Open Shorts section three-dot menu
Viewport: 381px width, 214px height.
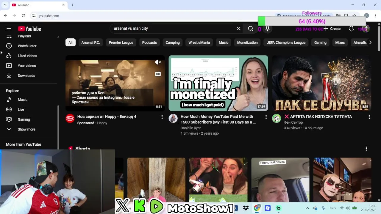pyautogui.click(x=366, y=149)
